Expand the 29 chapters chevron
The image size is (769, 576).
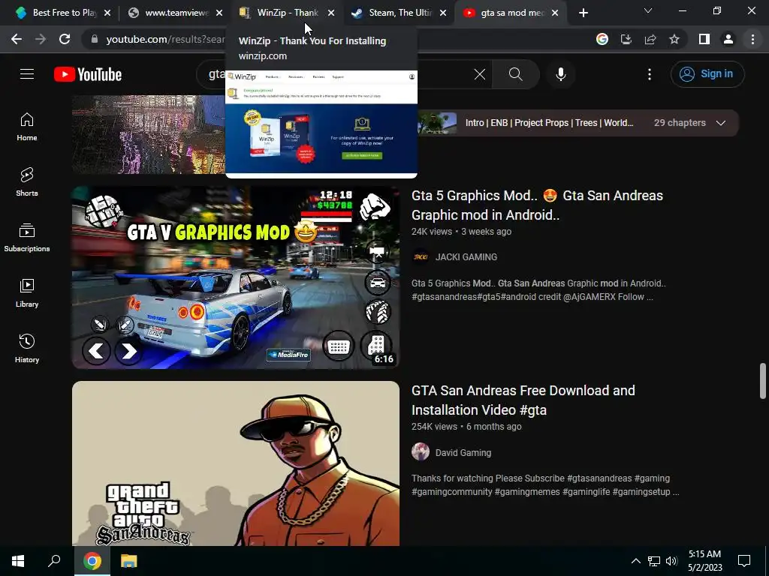[720, 123]
